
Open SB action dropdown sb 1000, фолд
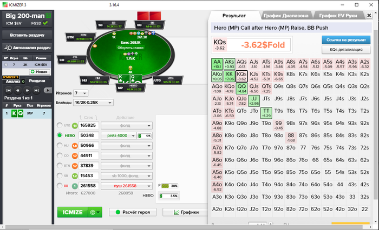point(127,176)
